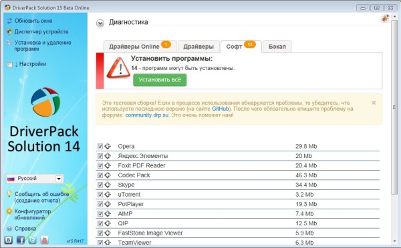Open the Twitter icon in sidebar footer
The width and height of the screenshot is (401, 248).
tap(32, 240)
